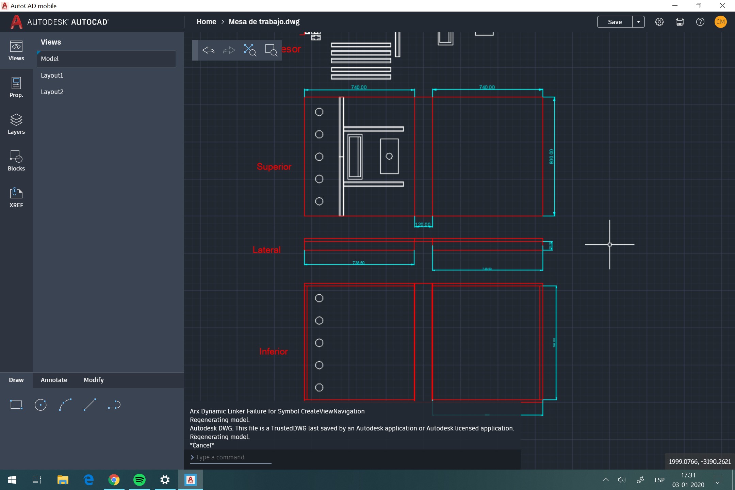Go to Home breadcrumb link
Image resolution: width=735 pixels, height=490 pixels.
pos(206,22)
